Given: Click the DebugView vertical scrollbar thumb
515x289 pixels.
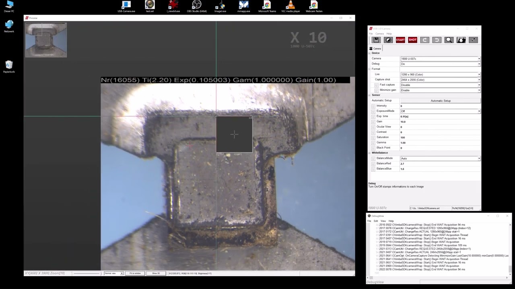Looking at the screenshot, I should coord(510,269).
